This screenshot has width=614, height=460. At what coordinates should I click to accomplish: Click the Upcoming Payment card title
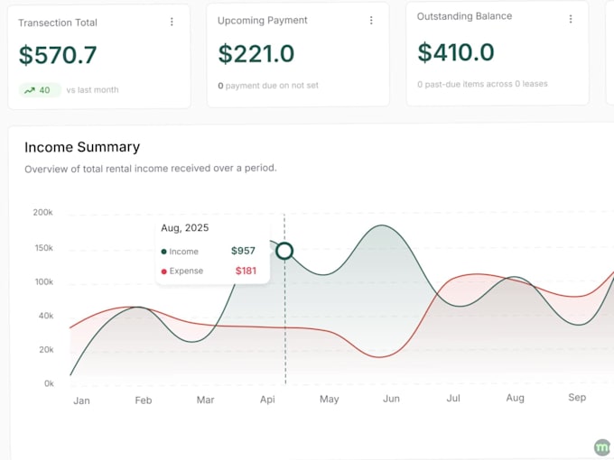[263, 21]
